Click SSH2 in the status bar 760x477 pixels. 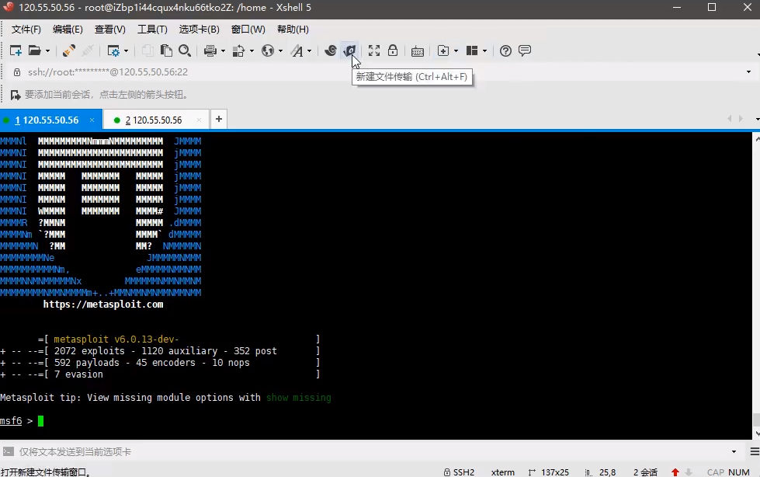coord(459,472)
